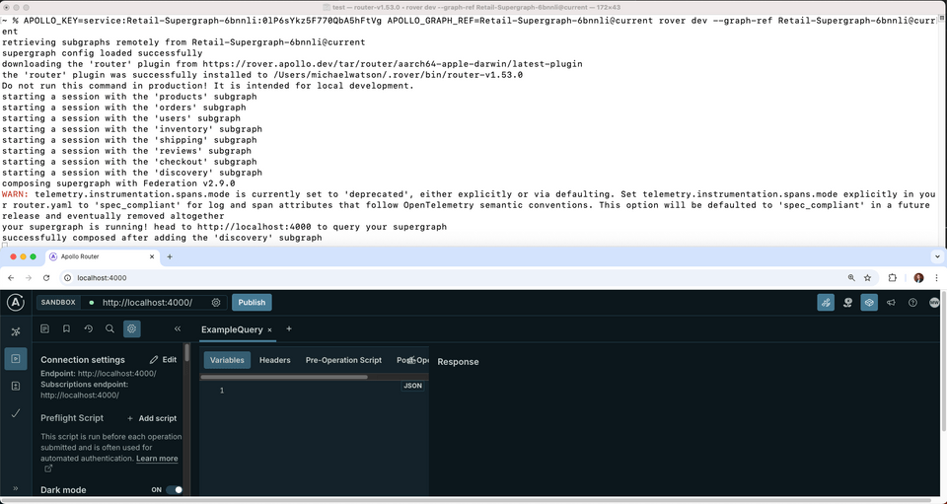Open the Explorer search icon
Viewport: 947px width, 504px height.
(109, 329)
